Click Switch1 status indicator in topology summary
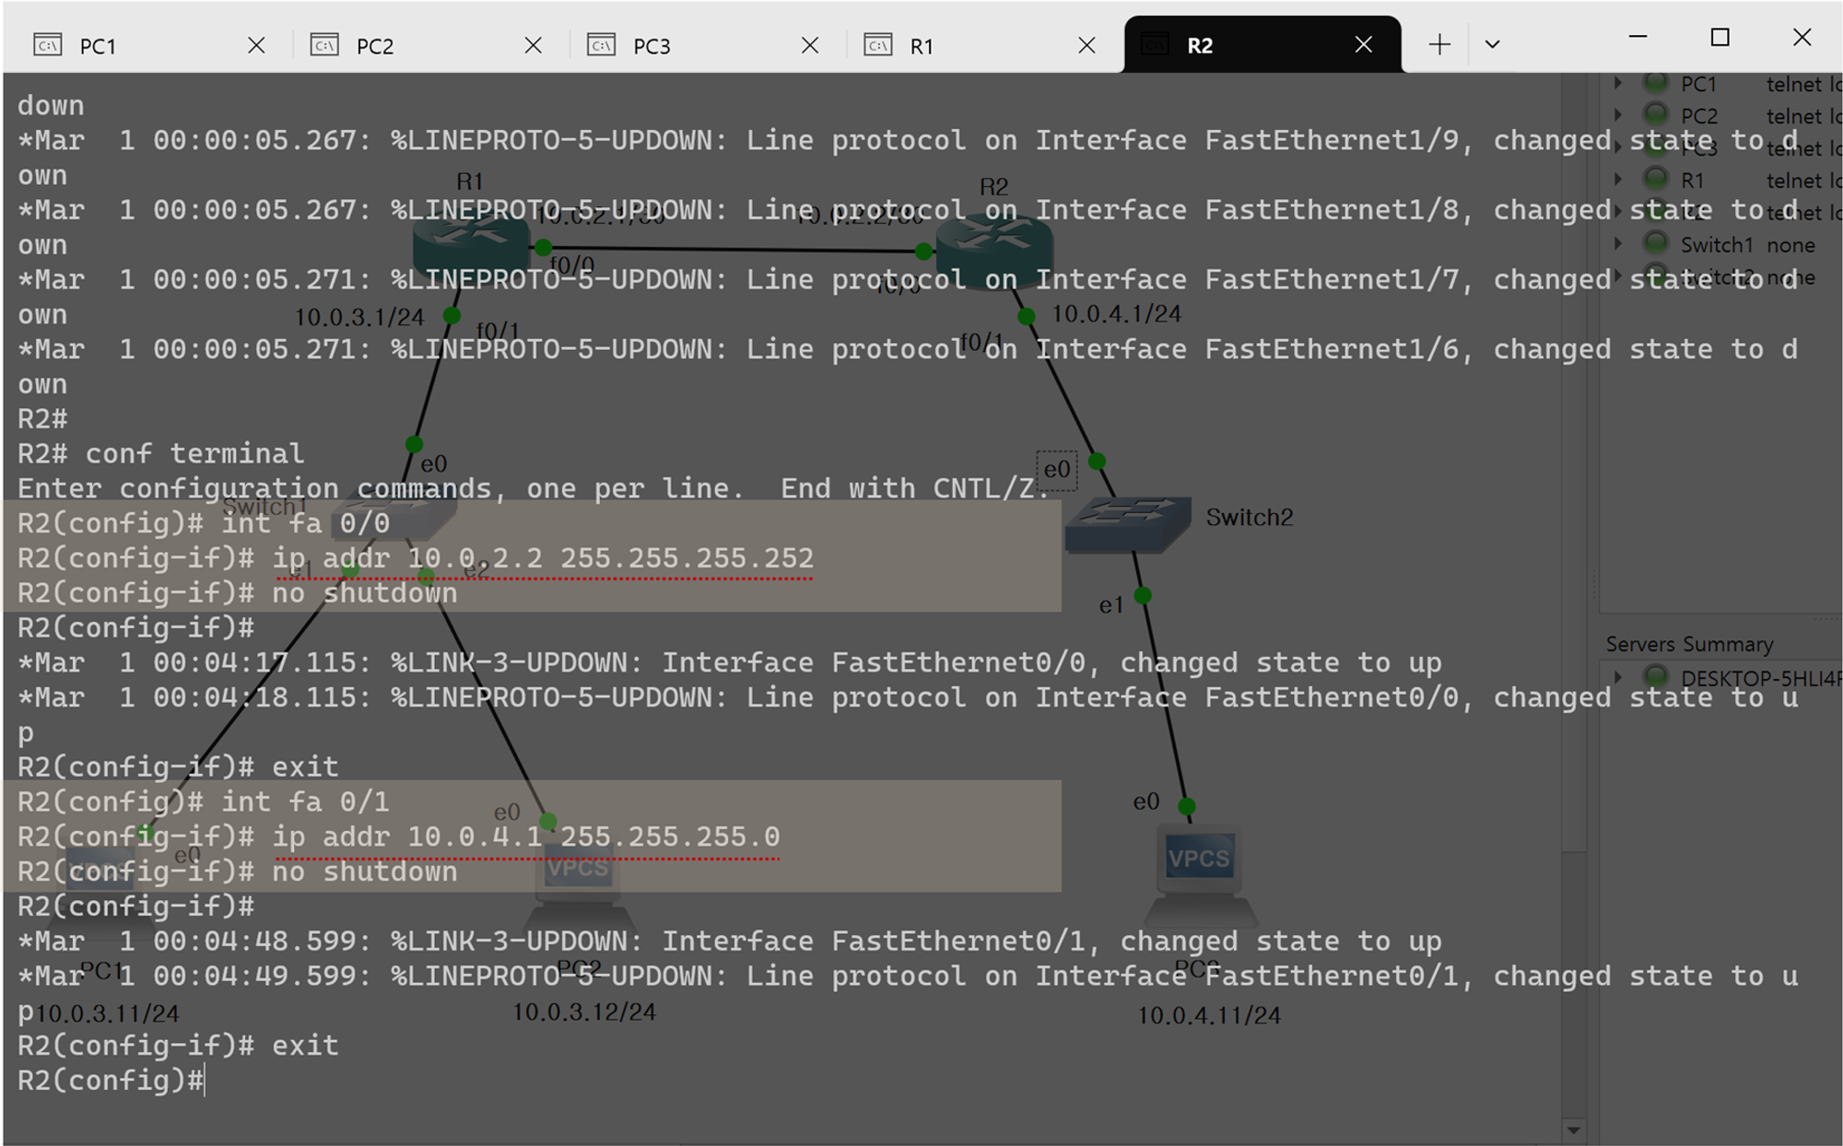 (x=1656, y=243)
